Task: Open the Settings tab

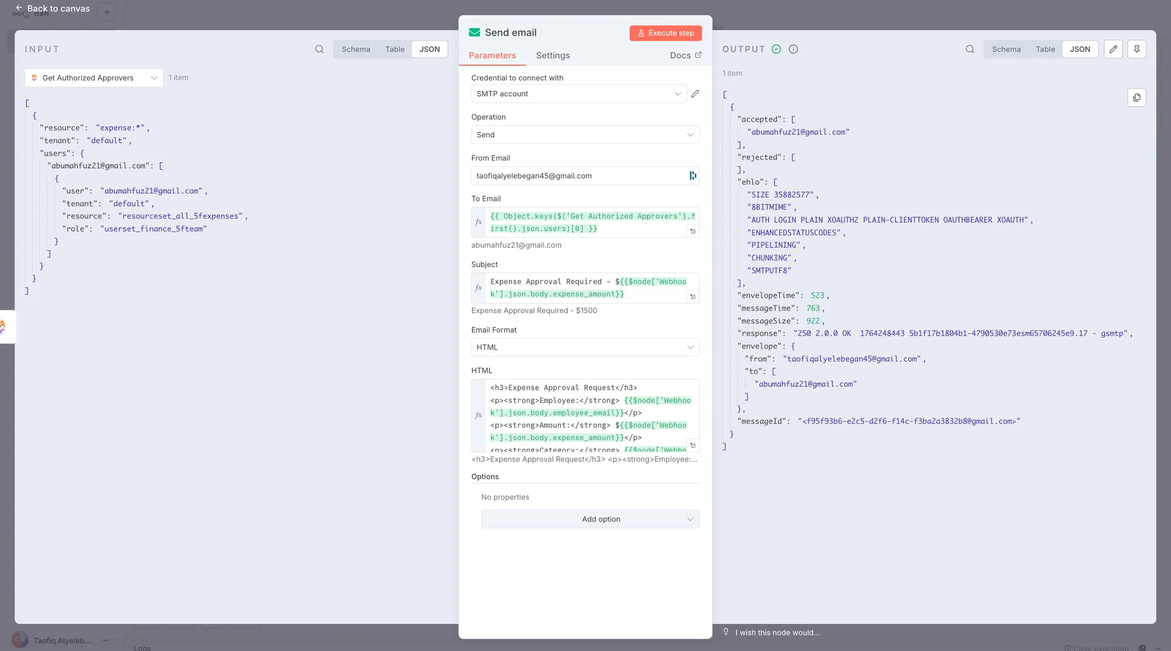Action: click(x=552, y=55)
